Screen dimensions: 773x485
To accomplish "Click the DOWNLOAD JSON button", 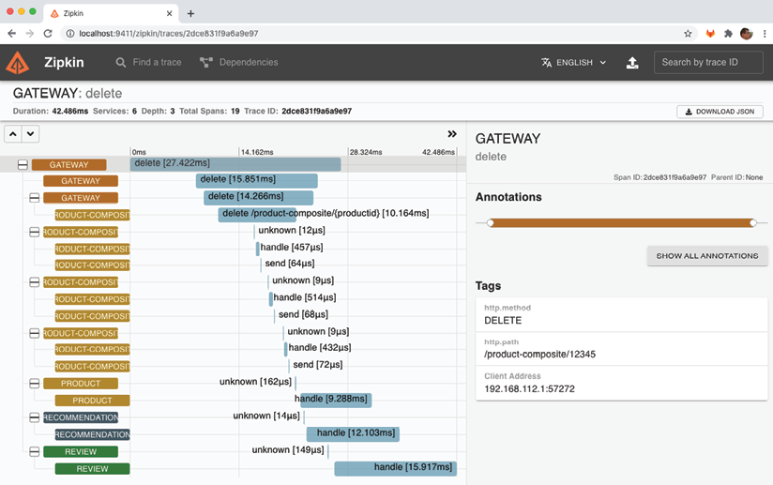I will point(720,112).
